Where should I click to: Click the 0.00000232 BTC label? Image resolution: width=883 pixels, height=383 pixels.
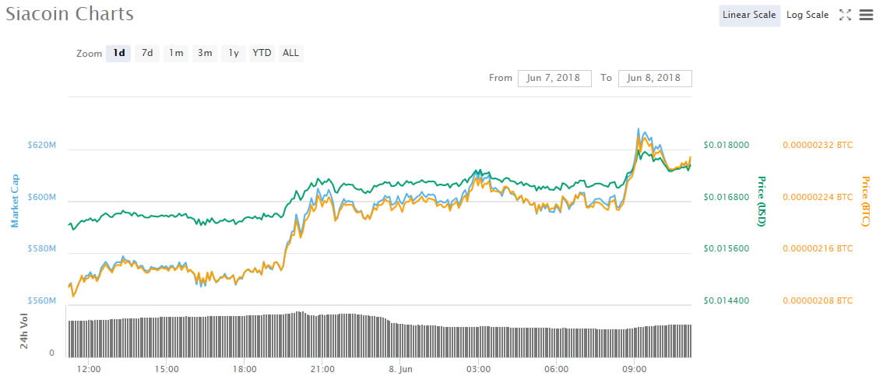(x=818, y=145)
